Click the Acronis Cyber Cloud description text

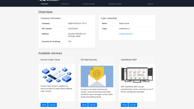[x=56, y=89]
